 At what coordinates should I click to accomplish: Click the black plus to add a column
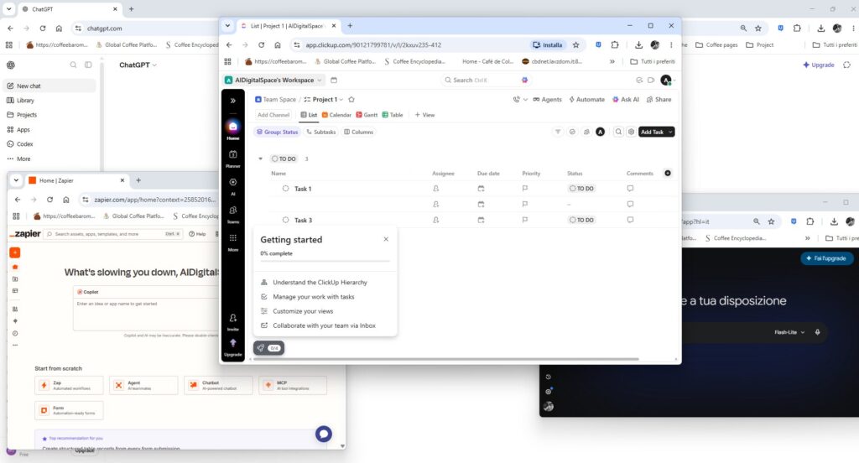pos(667,173)
